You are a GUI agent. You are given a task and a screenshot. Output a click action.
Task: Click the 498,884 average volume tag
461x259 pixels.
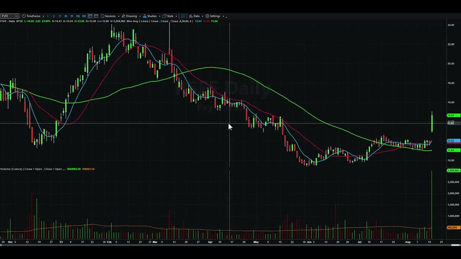[453, 228]
